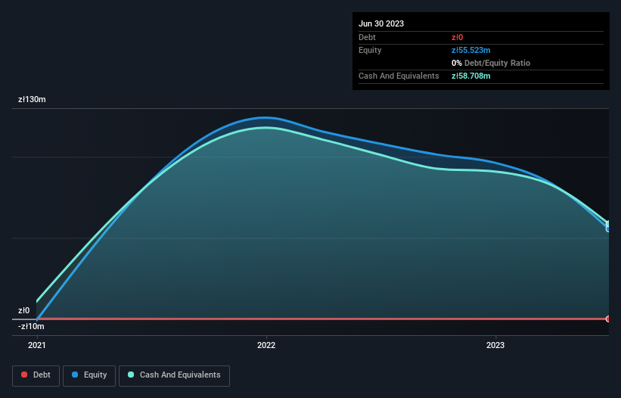Click the zł55.523m equity value
This screenshot has width=621, height=398.
(471, 50)
